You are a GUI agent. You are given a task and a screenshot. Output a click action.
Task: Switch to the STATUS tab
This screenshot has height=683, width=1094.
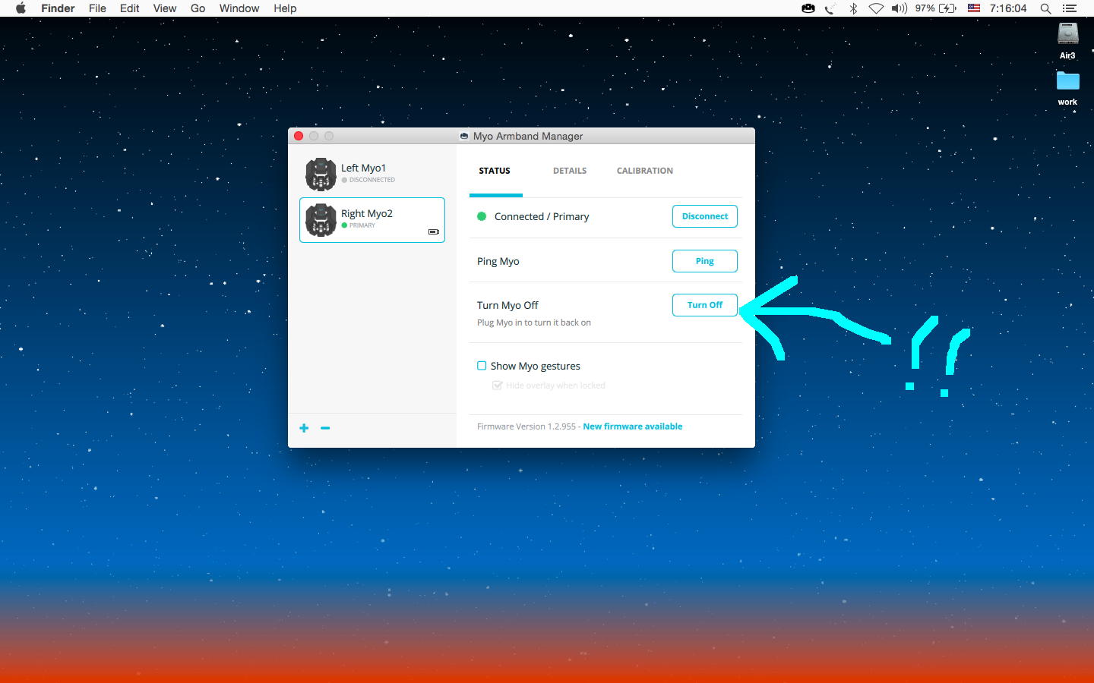[495, 171]
